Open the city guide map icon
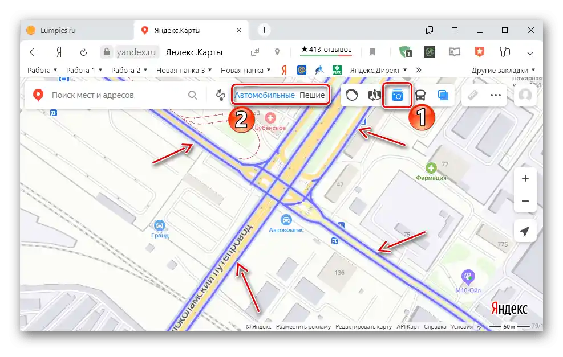Viewport: 563px width, 357px height. coord(375,95)
